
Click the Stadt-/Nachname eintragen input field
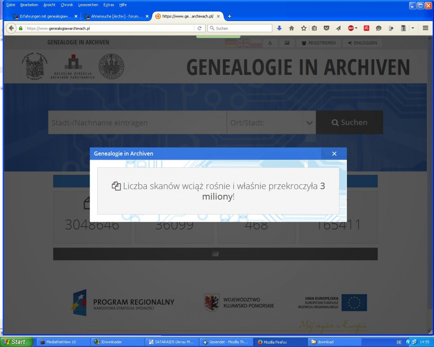point(137,123)
